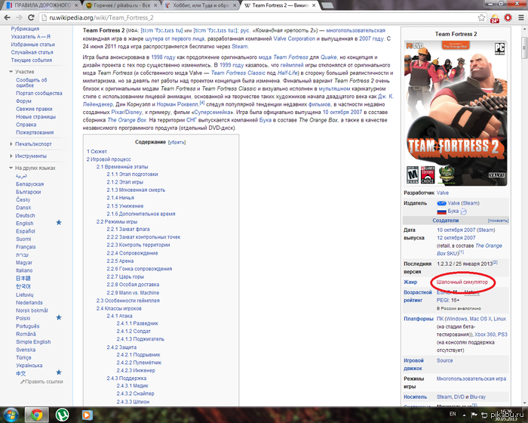Open Текущие события sidebar link

tap(32, 60)
